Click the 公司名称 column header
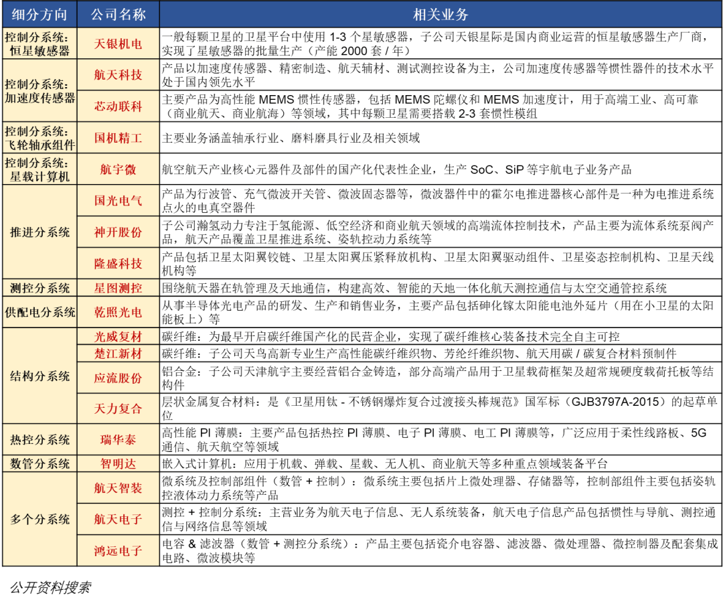 point(118,13)
